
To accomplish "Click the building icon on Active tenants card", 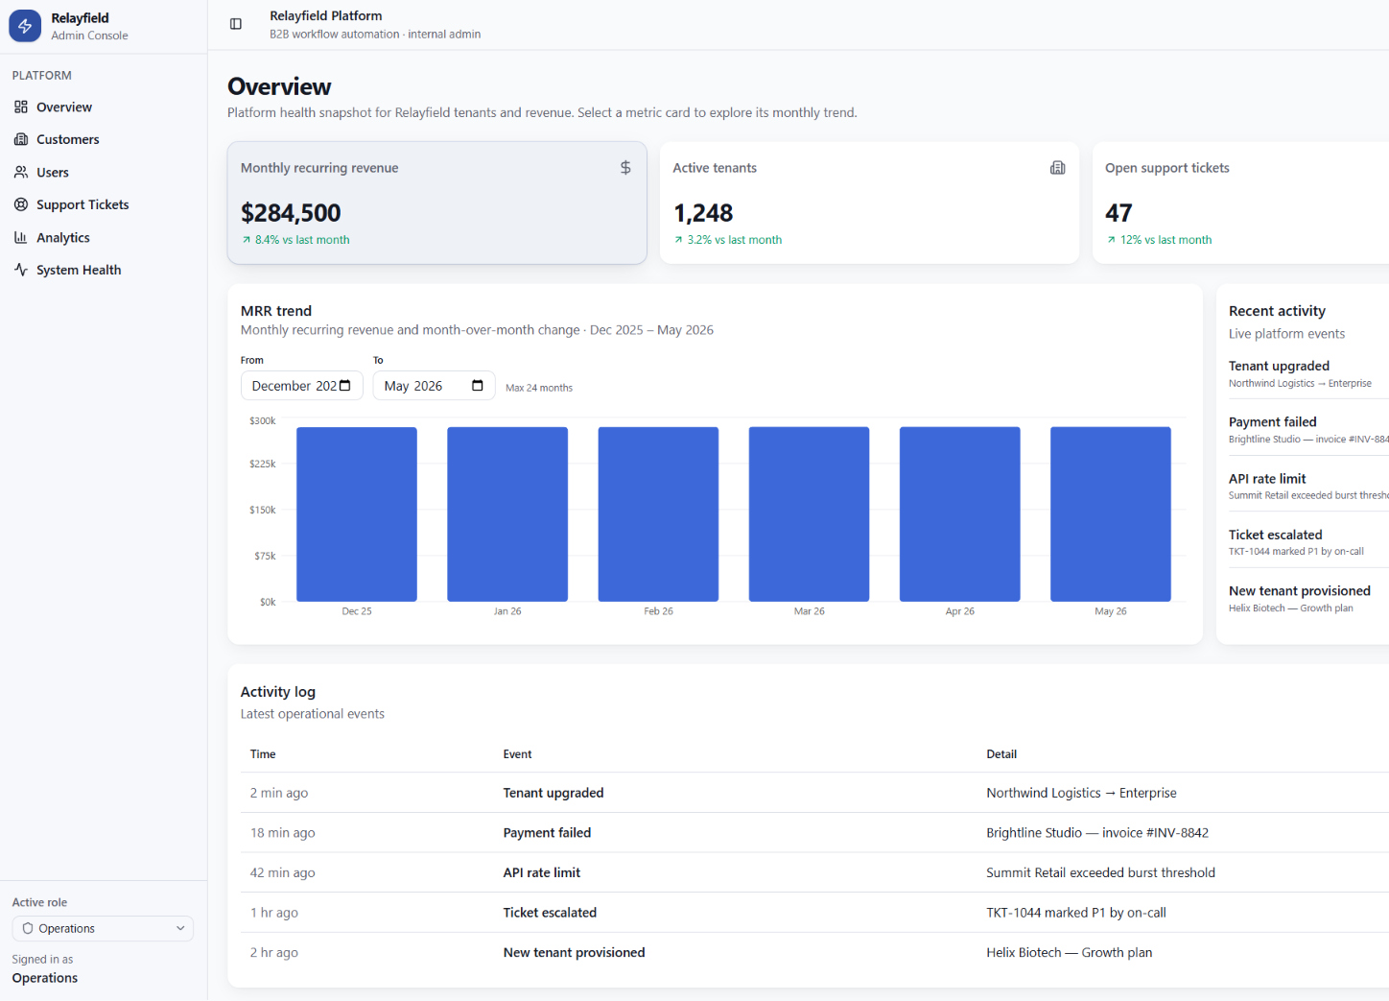I will 1058,167.
